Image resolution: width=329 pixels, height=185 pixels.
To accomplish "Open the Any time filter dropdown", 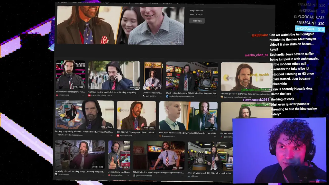I will [126, 3].
